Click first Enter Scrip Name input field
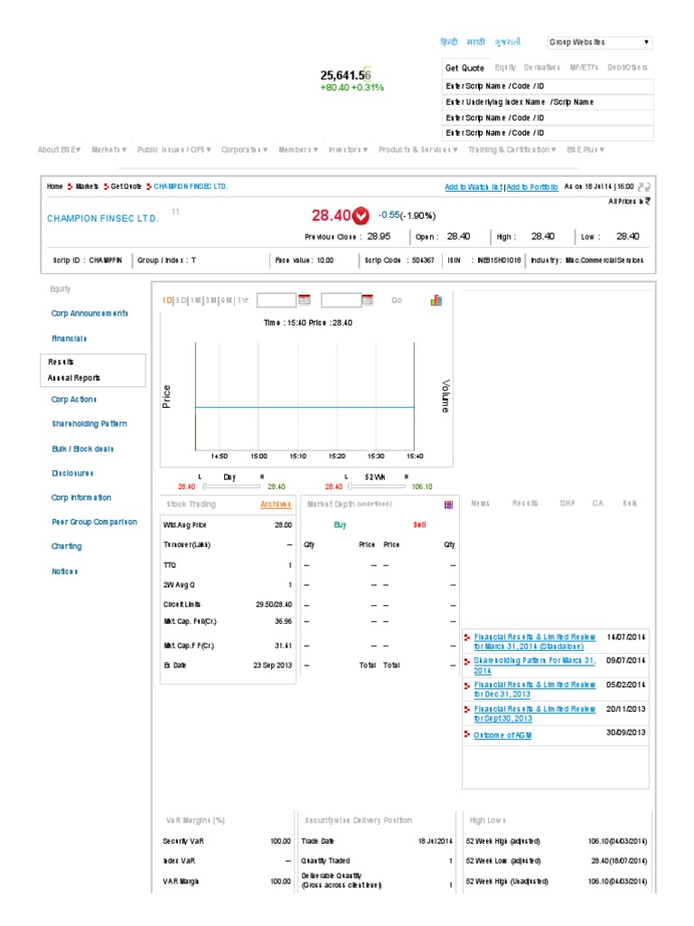 point(549,86)
